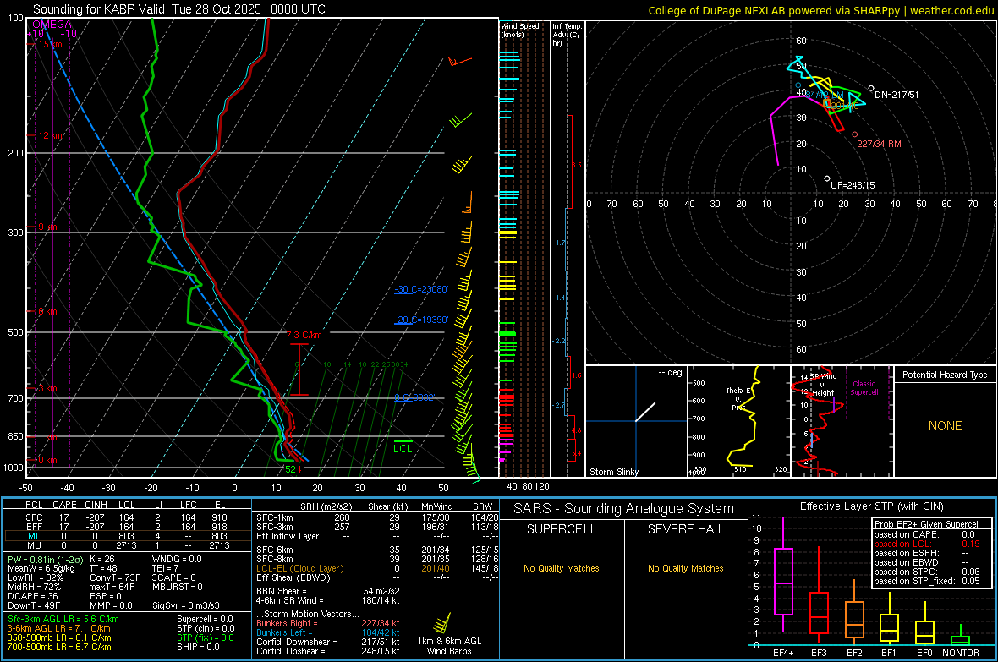
Task: Click the 'Corfidi Downshear =' row
Action: pos(328,642)
